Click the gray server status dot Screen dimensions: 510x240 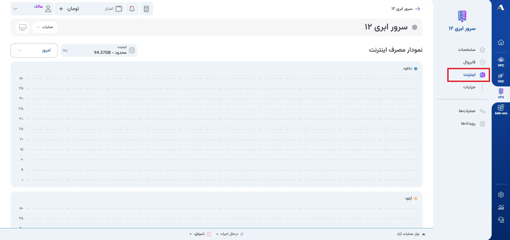[414, 27]
